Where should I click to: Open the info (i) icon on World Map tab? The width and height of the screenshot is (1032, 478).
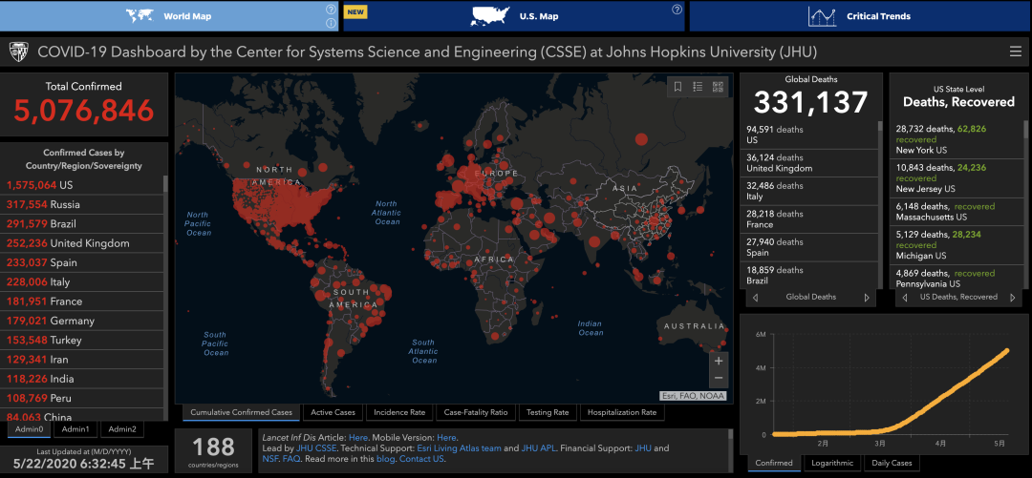[331, 24]
